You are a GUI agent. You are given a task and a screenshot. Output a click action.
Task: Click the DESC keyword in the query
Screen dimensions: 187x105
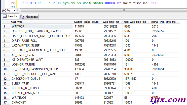tap(153, 3)
